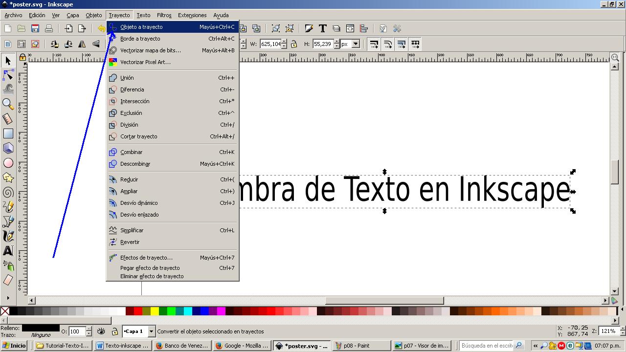Viewport: 626px width, 352px height.
Task: Toggle scale stroke width option
Action: 374,44
